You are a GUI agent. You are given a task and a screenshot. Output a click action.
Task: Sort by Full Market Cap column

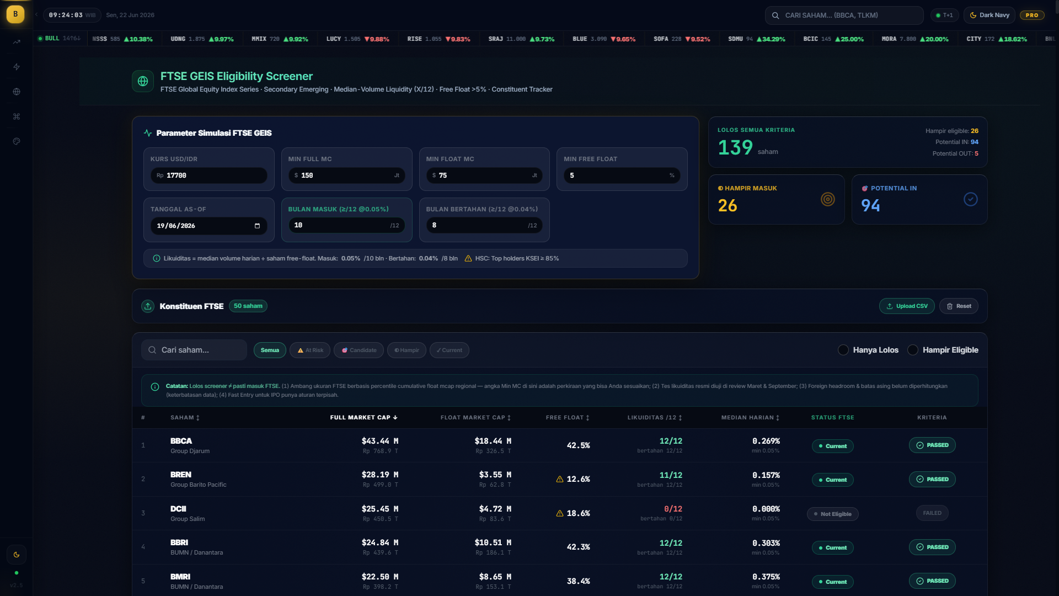tap(363, 418)
